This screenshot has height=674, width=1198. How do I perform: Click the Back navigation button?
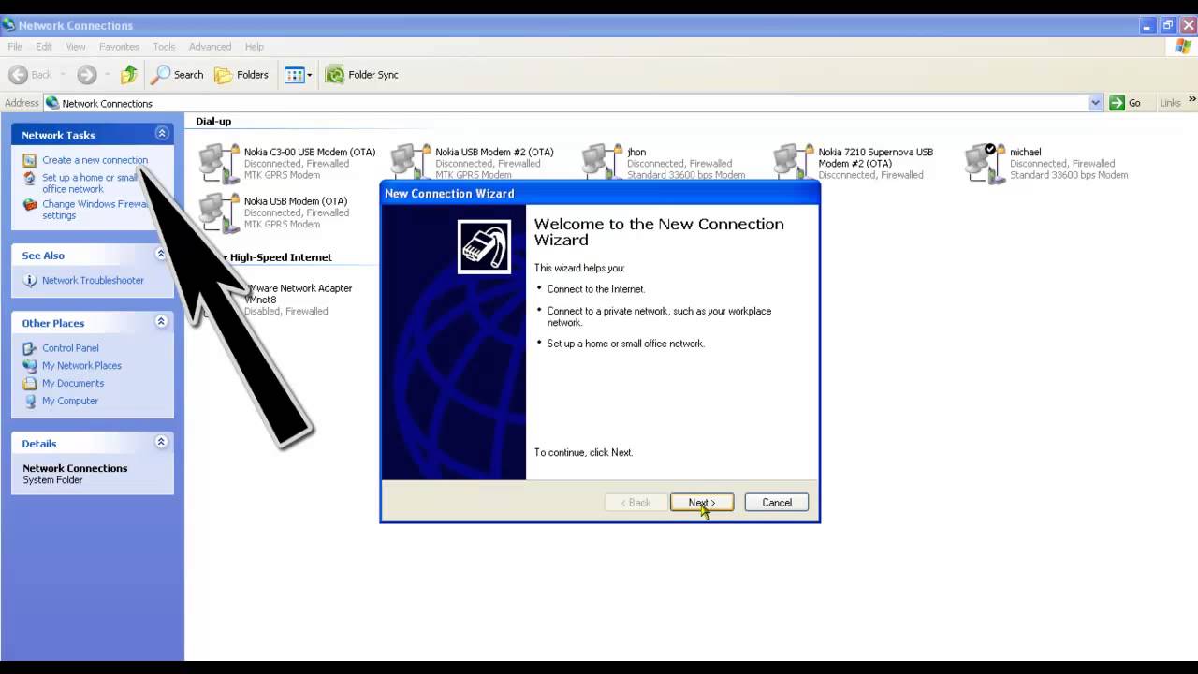(x=31, y=75)
